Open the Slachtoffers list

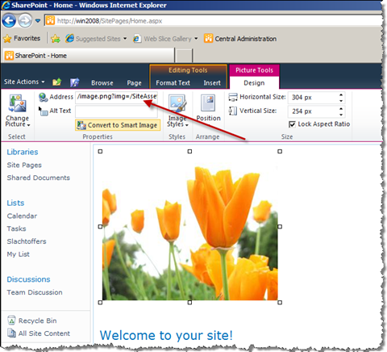(27, 241)
